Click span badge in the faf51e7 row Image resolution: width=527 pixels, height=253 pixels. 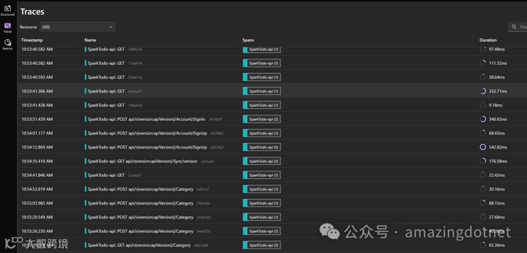262,189
